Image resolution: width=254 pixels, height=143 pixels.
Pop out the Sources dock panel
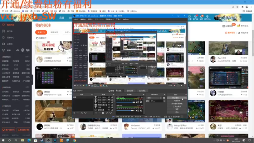114,94
